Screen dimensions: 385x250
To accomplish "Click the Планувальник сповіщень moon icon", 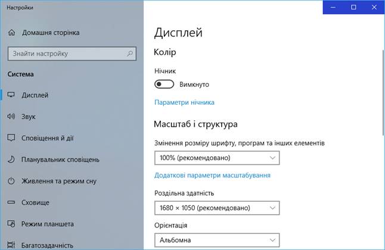I will click(x=11, y=160).
